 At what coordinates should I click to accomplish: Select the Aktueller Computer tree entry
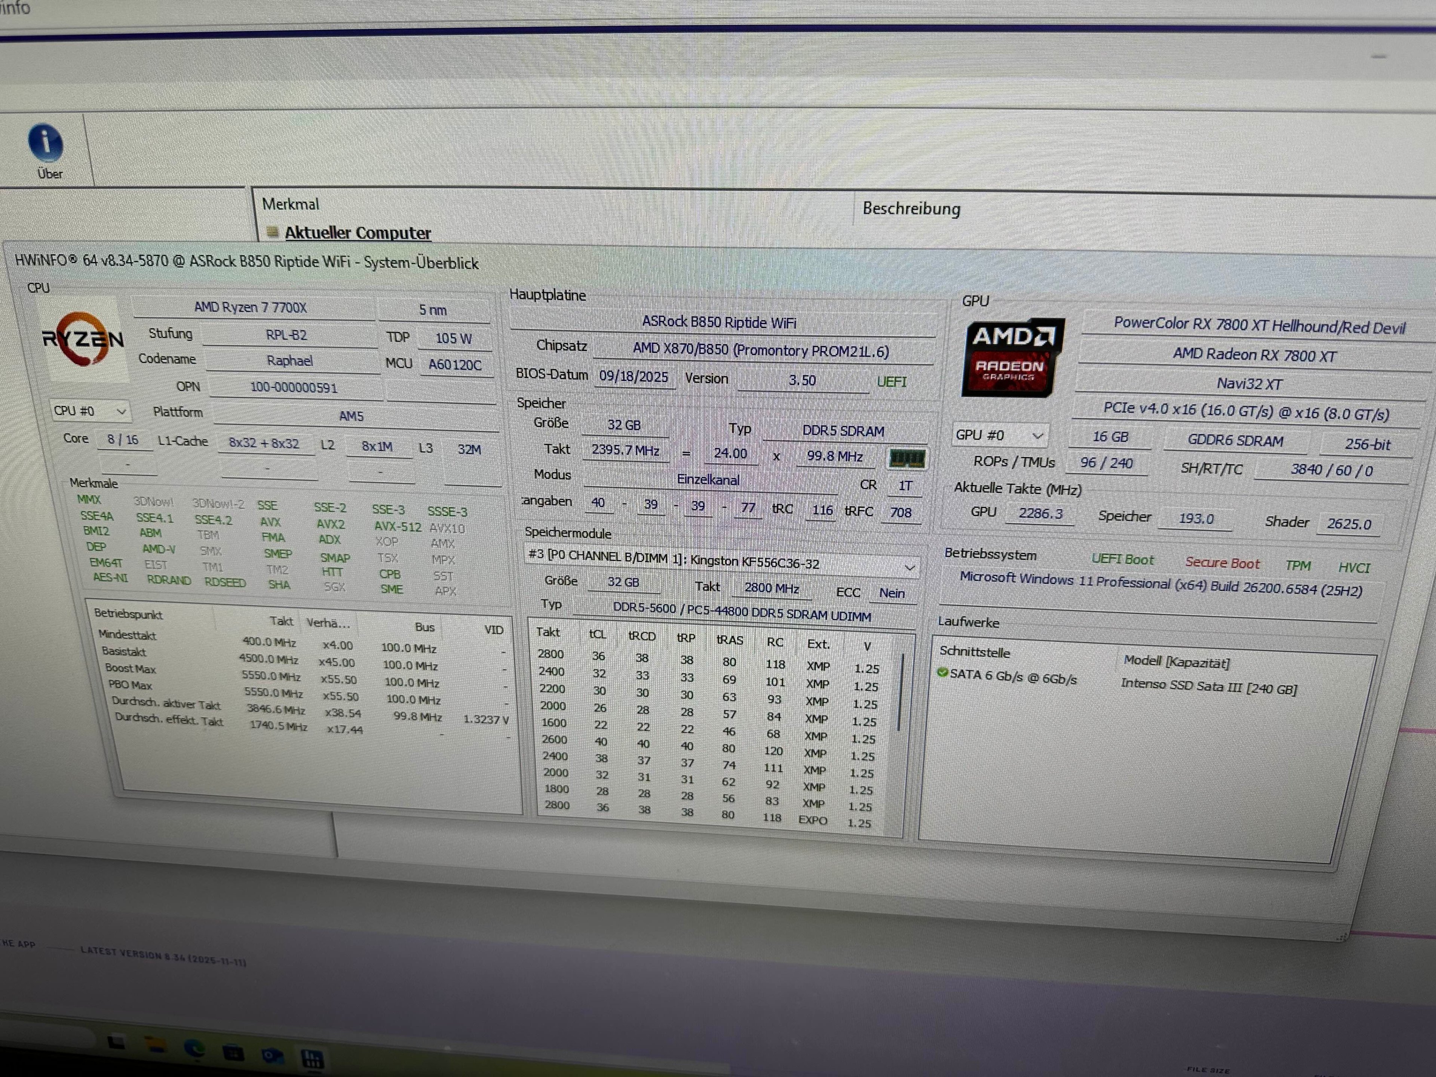coord(357,232)
